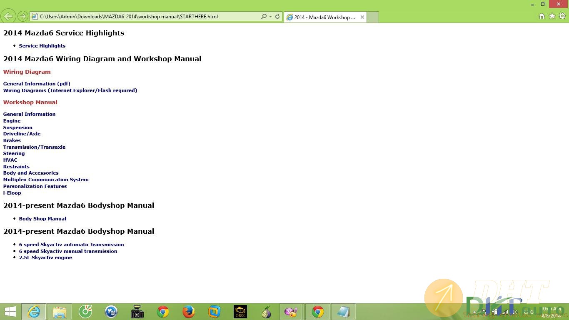The image size is (569, 320).
Task: Click the taskbar clock showing 4/5/2014
Action: click(551, 312)
